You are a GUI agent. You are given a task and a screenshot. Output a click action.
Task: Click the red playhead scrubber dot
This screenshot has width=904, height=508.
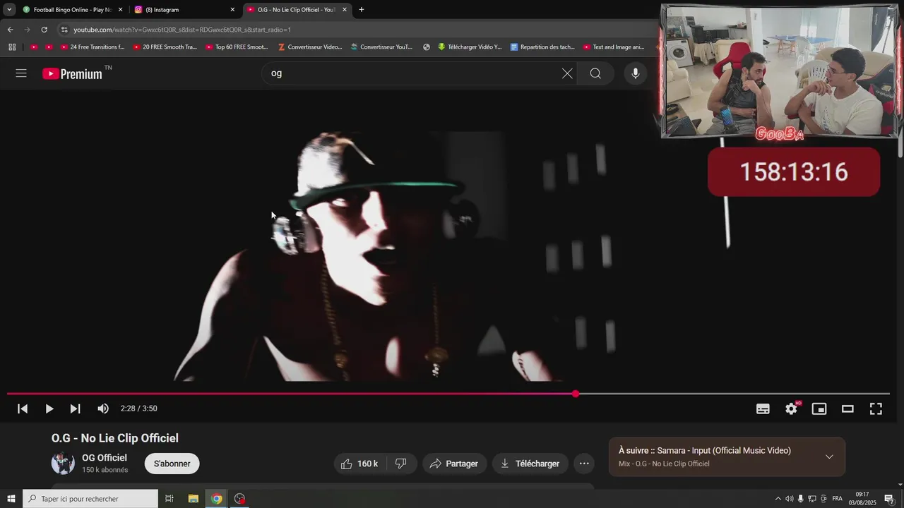tap(576, 394)
